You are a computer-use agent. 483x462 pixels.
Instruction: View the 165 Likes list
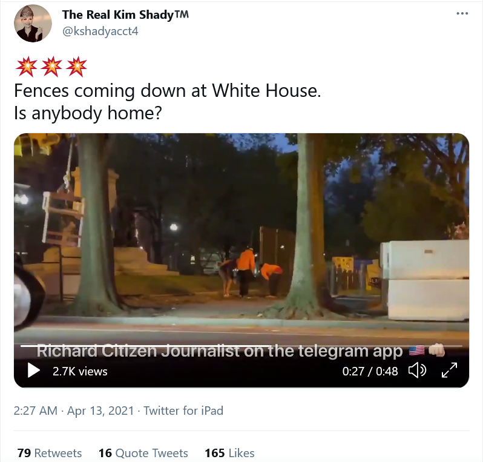point(229,453)
